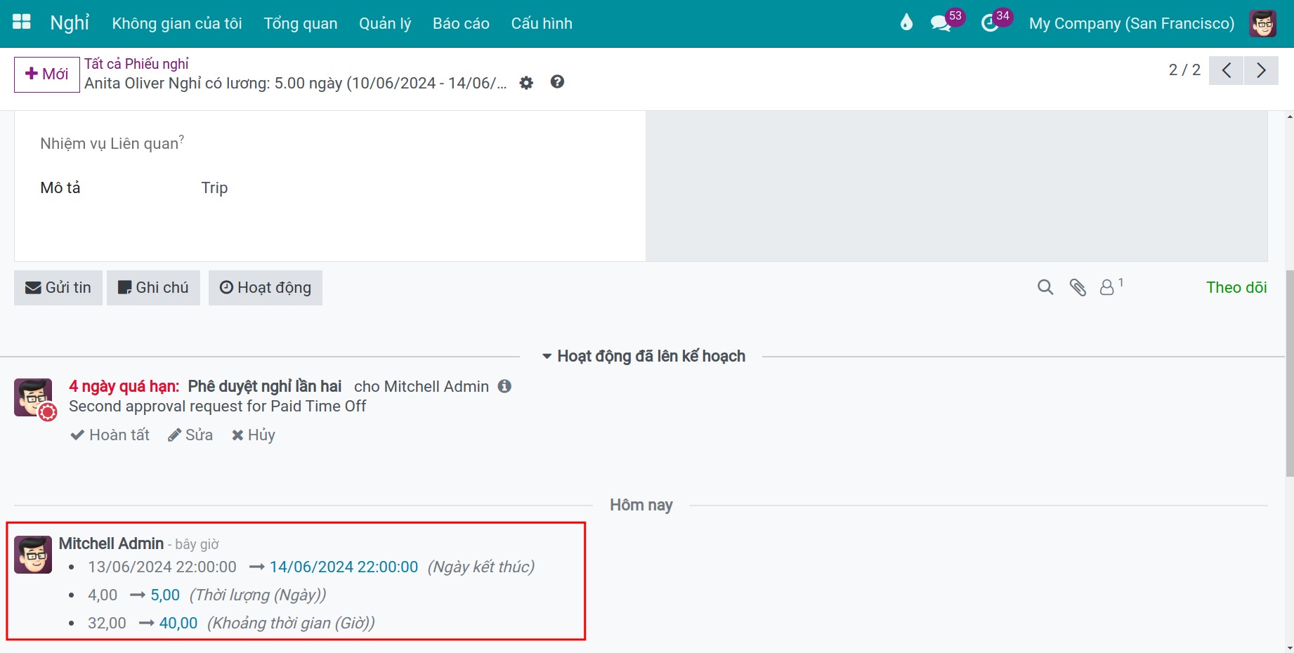Click the help question mark icon
1294x653 pixels.
[x=557, y=82]
